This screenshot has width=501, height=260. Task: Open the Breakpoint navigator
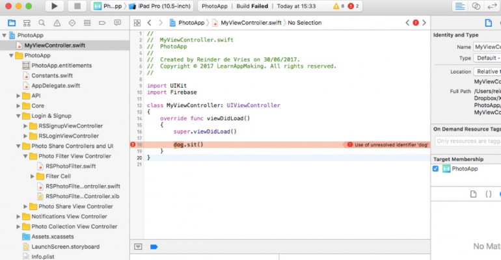[102, 23]
